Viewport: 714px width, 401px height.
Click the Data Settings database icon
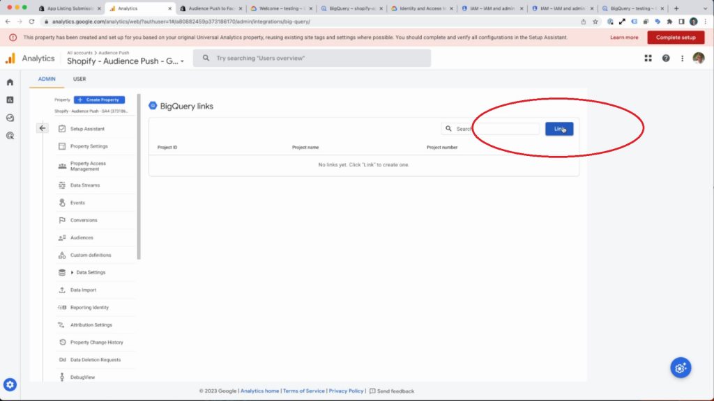pyautogui.click(x=62, y=272)
